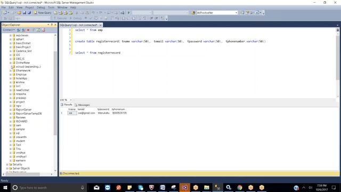Open the View menu

[x=19, y=7]
